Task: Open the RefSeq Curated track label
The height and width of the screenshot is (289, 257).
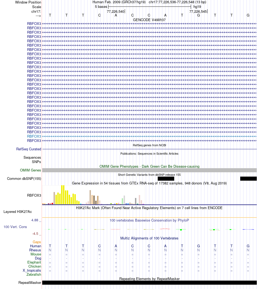Action: 29,149
